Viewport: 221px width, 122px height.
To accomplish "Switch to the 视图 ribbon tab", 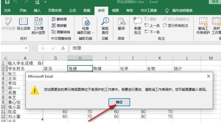I will coord(115,10).
